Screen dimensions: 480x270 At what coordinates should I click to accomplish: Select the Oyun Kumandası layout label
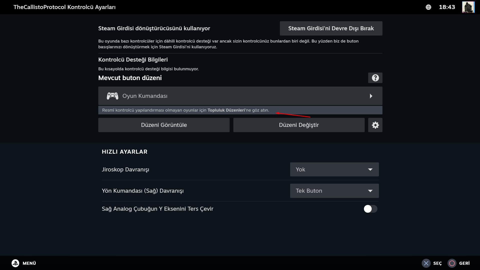pos(145,96)
